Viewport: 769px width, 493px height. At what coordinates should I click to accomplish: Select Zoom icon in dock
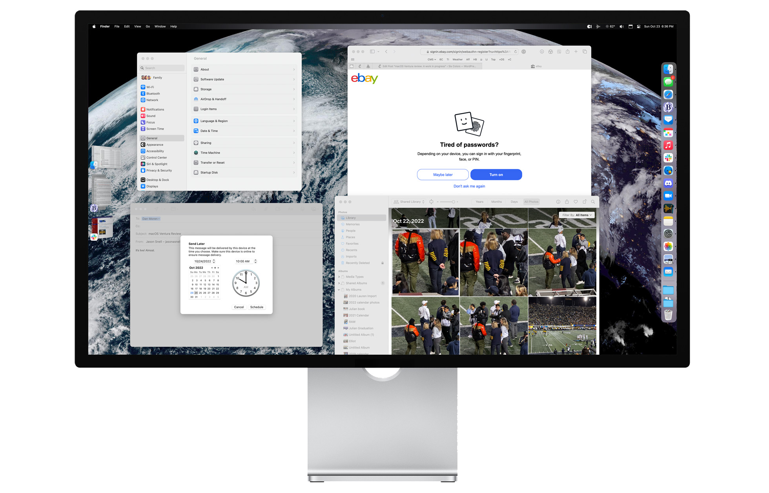(x=668, y=195)
